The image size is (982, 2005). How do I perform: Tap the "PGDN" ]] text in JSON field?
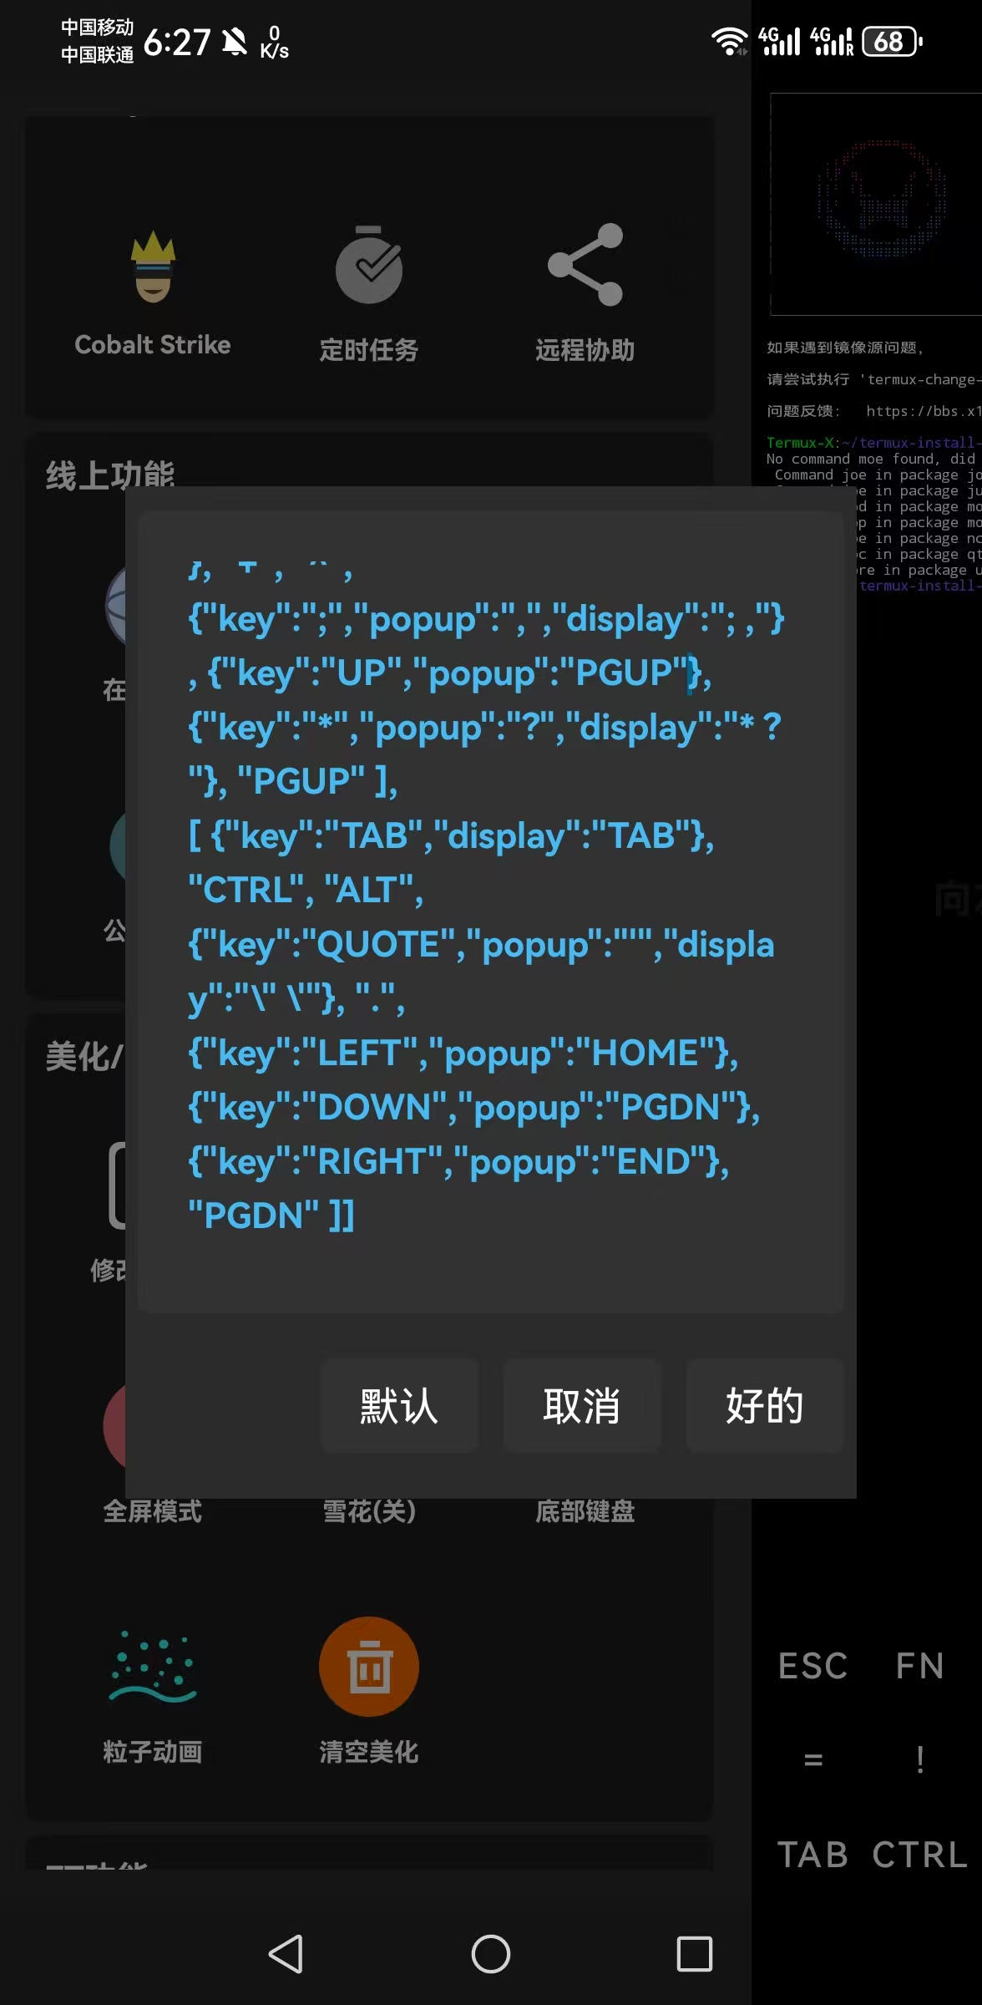click(x=271, y=1216)
